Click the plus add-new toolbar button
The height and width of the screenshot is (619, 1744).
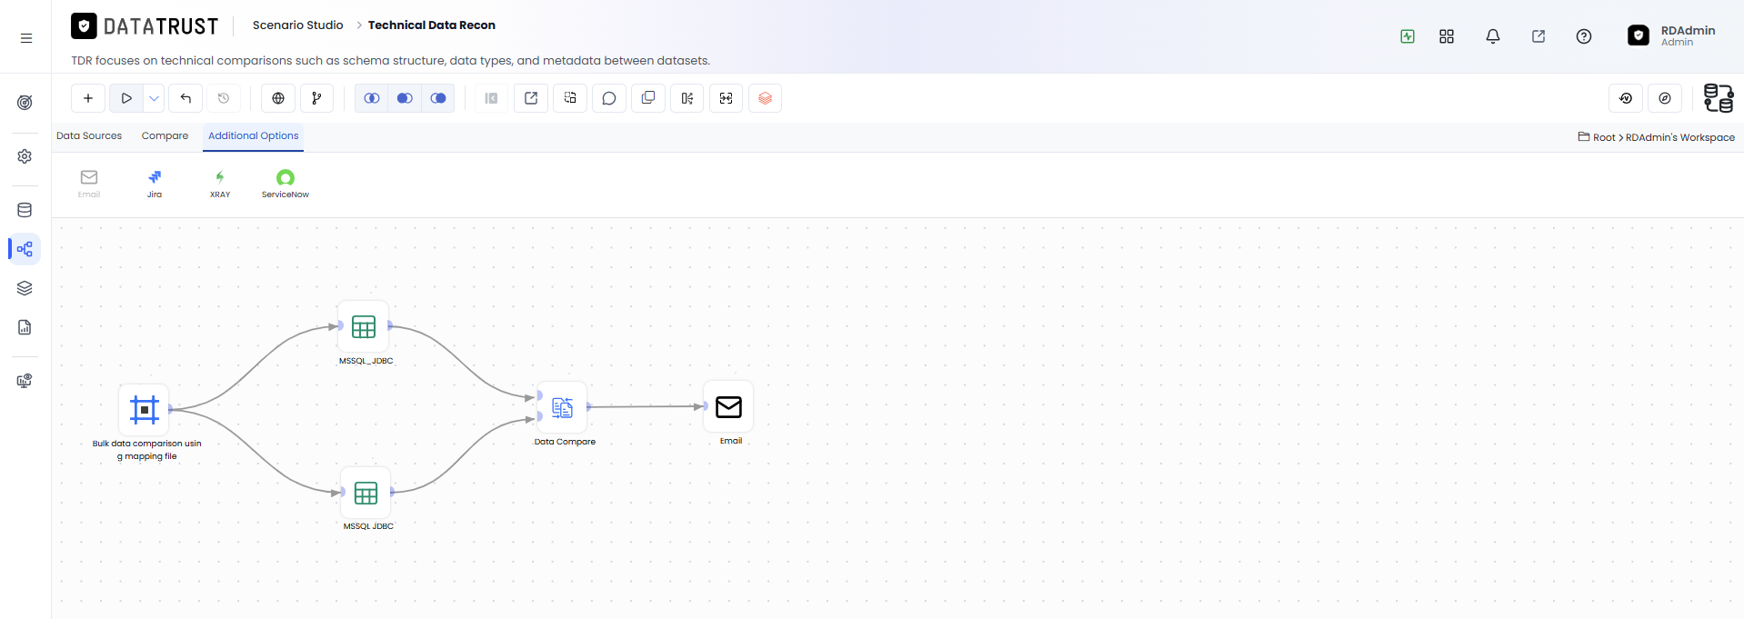tap(88, 98)
